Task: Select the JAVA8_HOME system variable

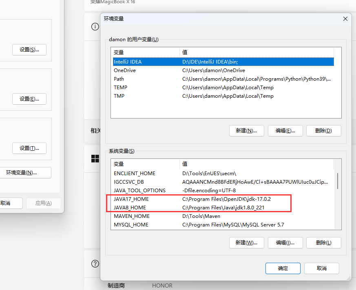Action: pos(223,208)
